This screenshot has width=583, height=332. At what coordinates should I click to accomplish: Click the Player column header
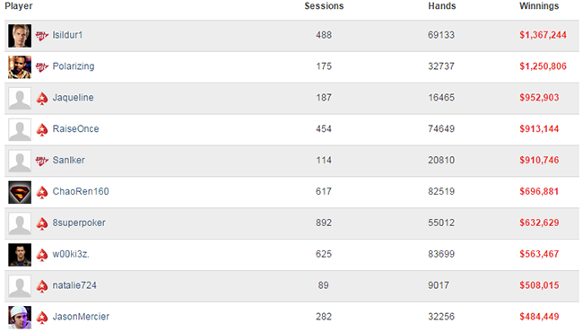19,6
